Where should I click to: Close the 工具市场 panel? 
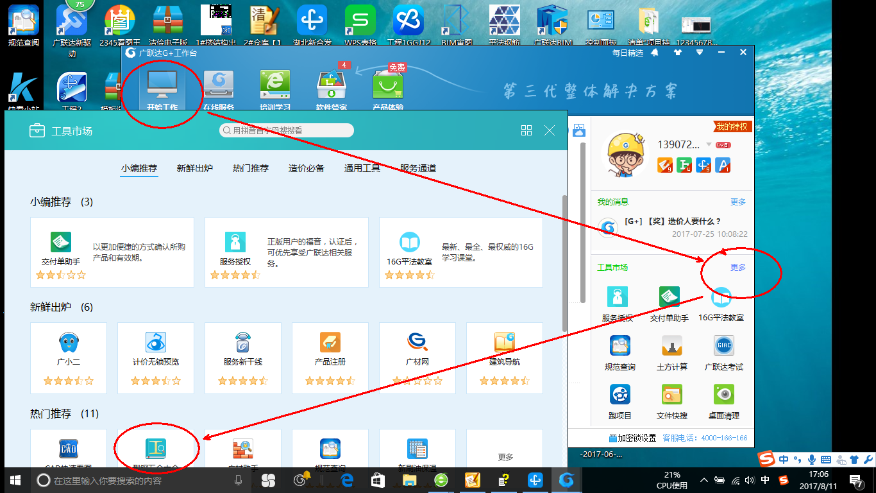coord(550,130)
